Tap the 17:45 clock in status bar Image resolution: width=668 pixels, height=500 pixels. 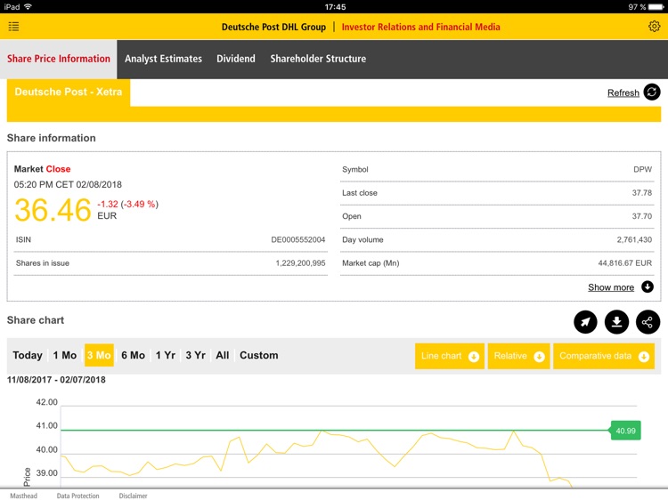tap(335, 7)
